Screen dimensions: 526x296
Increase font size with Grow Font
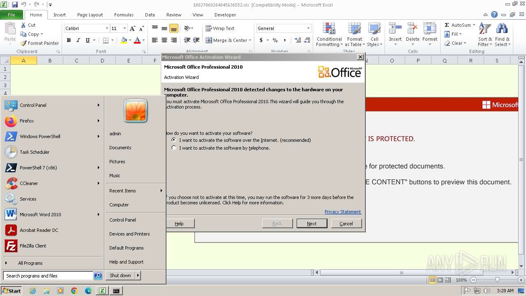tap(132, 28)
